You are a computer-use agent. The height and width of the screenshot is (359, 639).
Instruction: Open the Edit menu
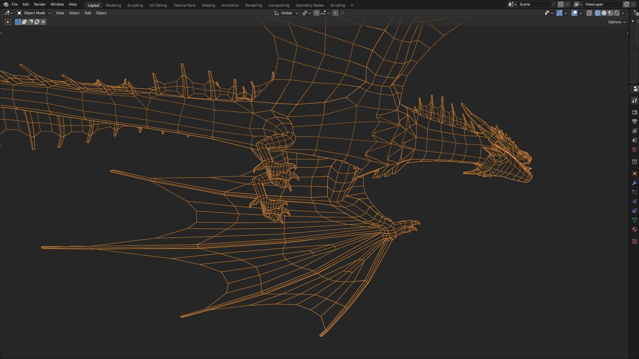26,4
